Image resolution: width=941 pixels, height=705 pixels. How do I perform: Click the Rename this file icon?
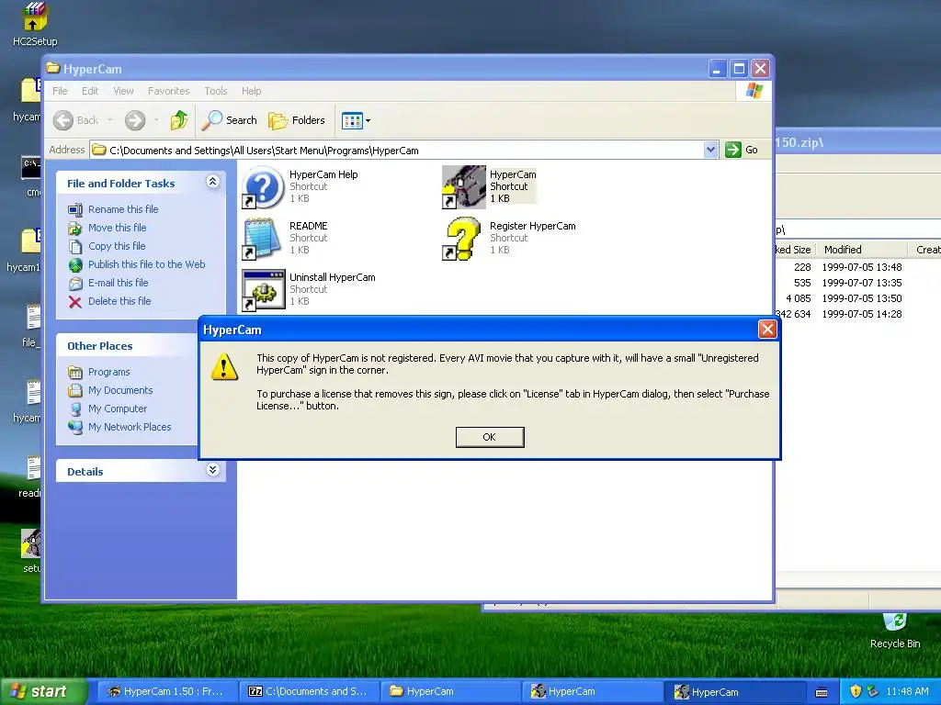click(75, 210)
